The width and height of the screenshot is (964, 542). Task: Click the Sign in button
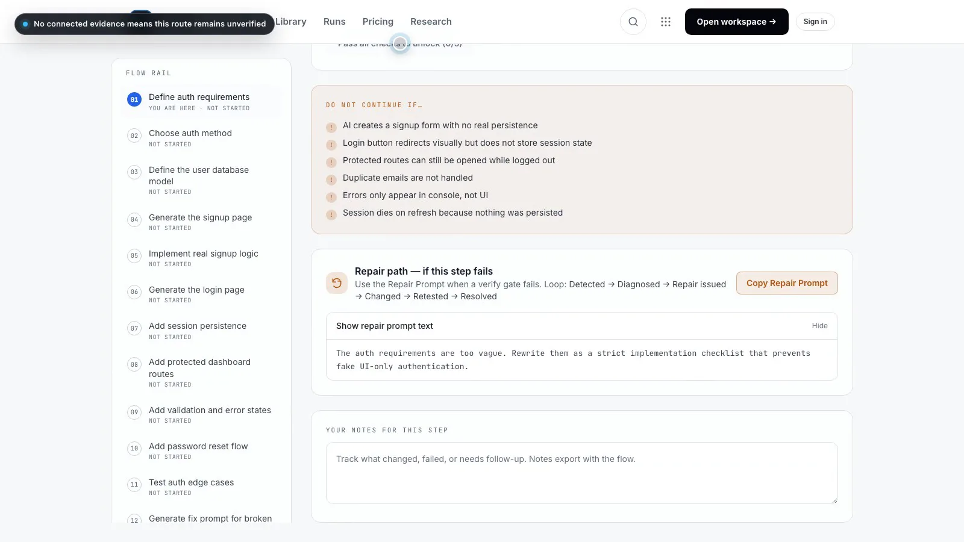click(815, 22)
